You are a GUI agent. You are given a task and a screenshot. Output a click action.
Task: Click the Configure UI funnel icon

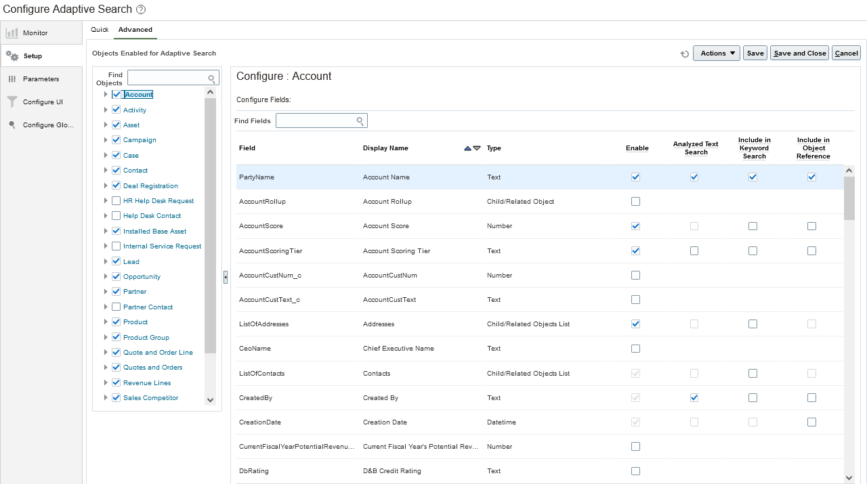(12, 102)
